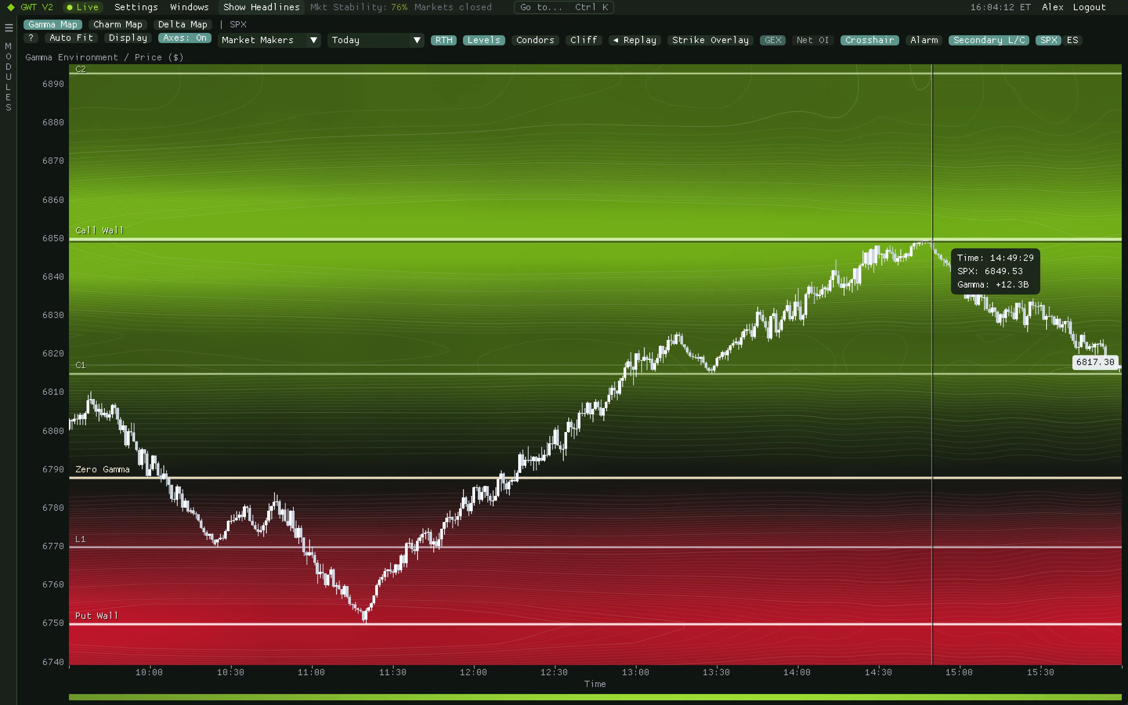Open the Display options

click(128, 38)
